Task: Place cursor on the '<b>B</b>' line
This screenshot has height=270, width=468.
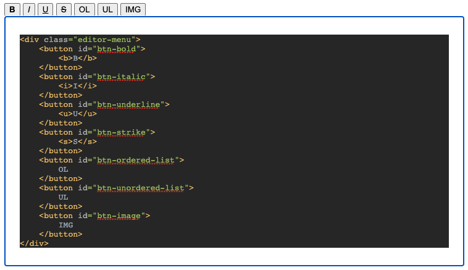Action: [x=78, y=58]
